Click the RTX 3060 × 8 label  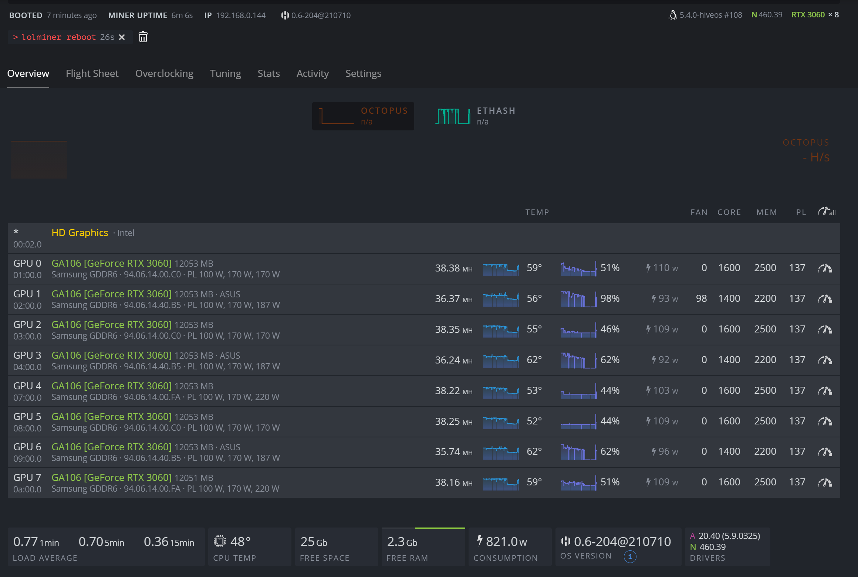(815, 15)
